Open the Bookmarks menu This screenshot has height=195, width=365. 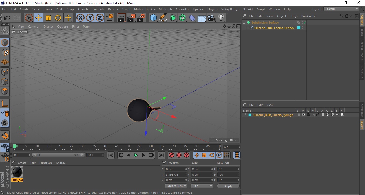coord(309,16)
